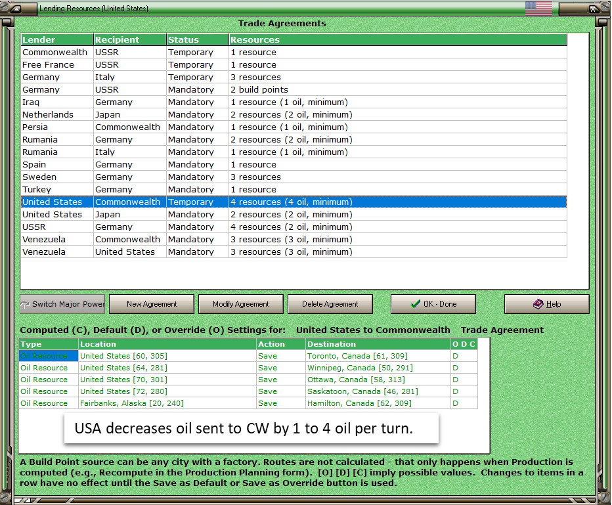The width and height of the screenshot is (612, 505).
Task: Select the Turkey to Germany agreement
Action: point(294,190)
